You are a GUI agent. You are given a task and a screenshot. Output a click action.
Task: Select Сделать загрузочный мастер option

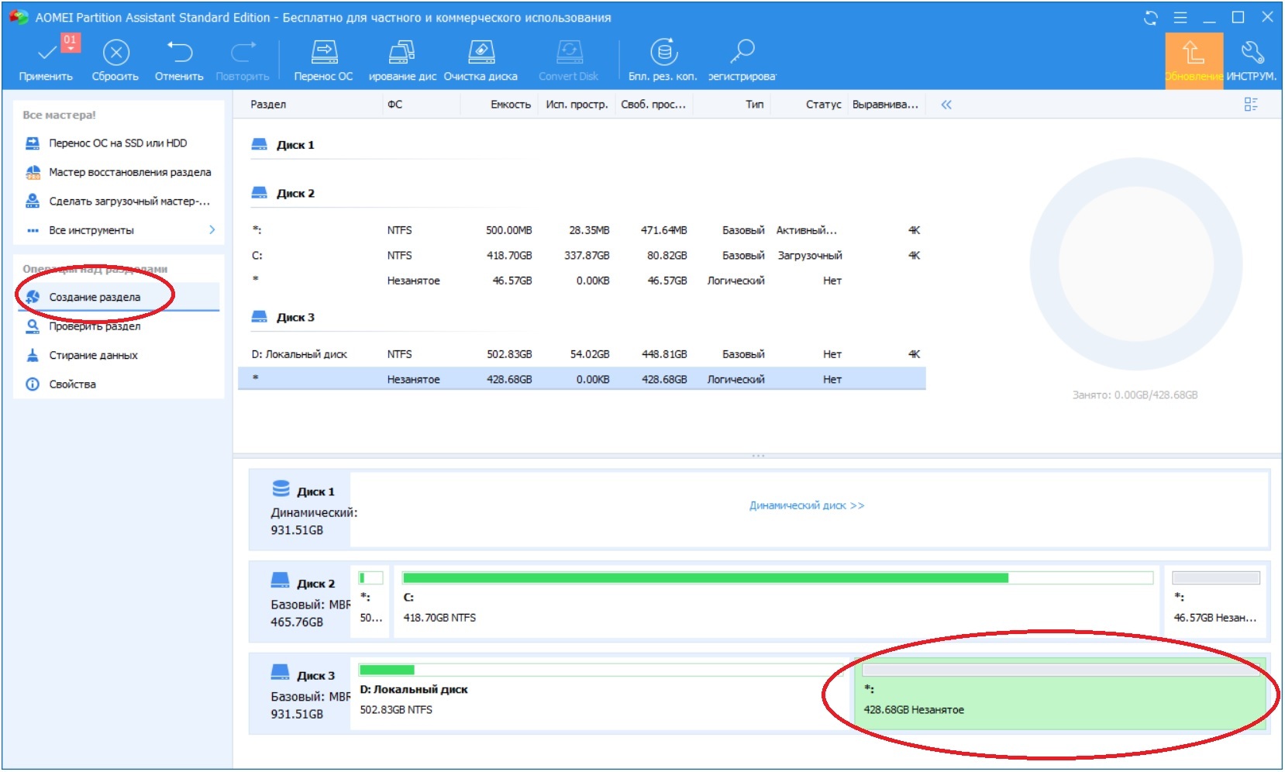click(x=118, y=202)
